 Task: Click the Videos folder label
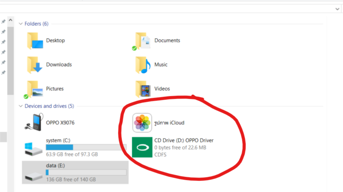(x=162, y=89)
